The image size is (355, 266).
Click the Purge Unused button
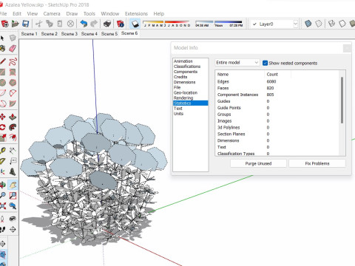click(x=258, y=163)
